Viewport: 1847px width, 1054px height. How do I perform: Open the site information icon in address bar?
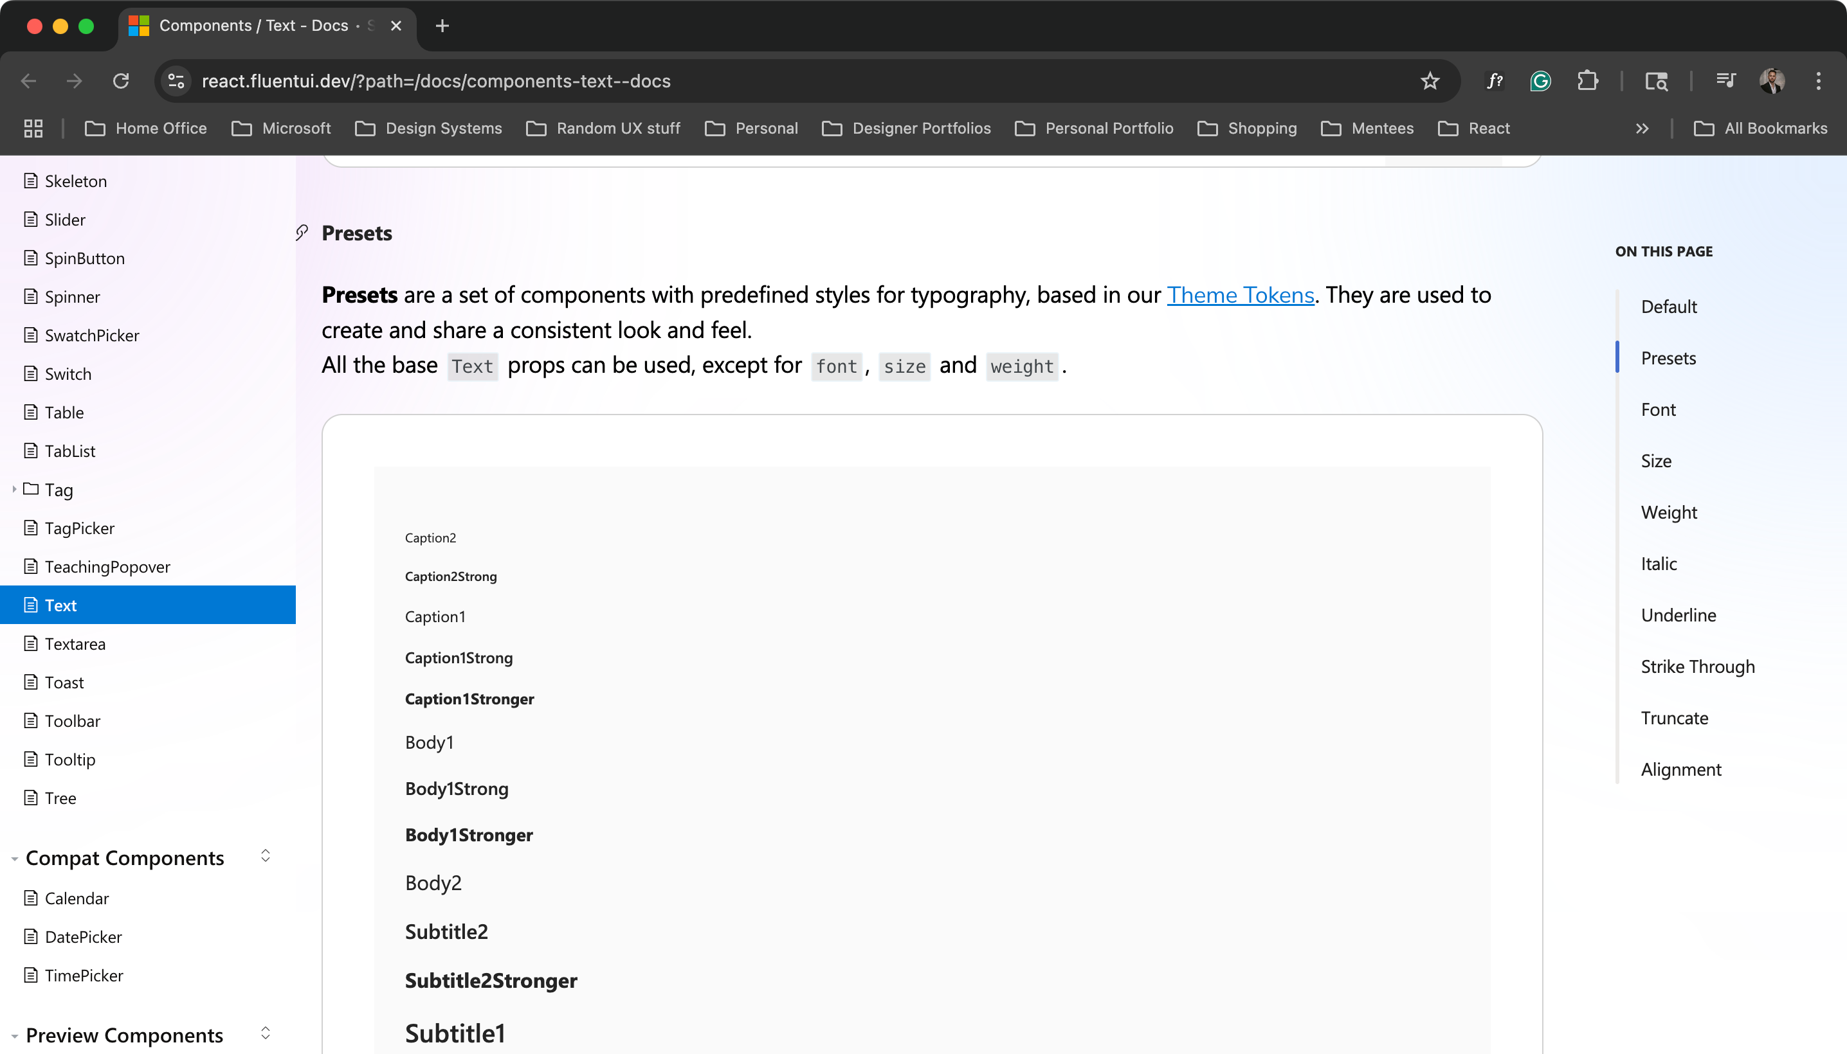176,81
